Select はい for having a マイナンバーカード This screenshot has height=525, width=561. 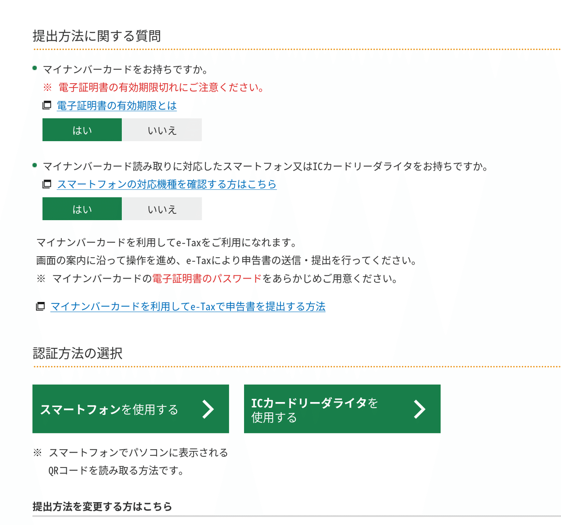(82, 130)
